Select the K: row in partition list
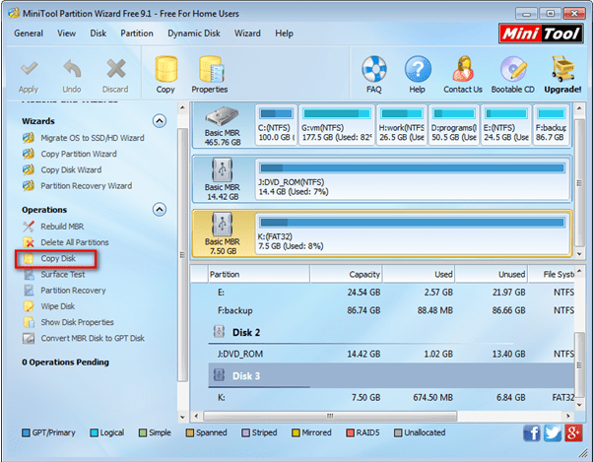 coord(391,398)
